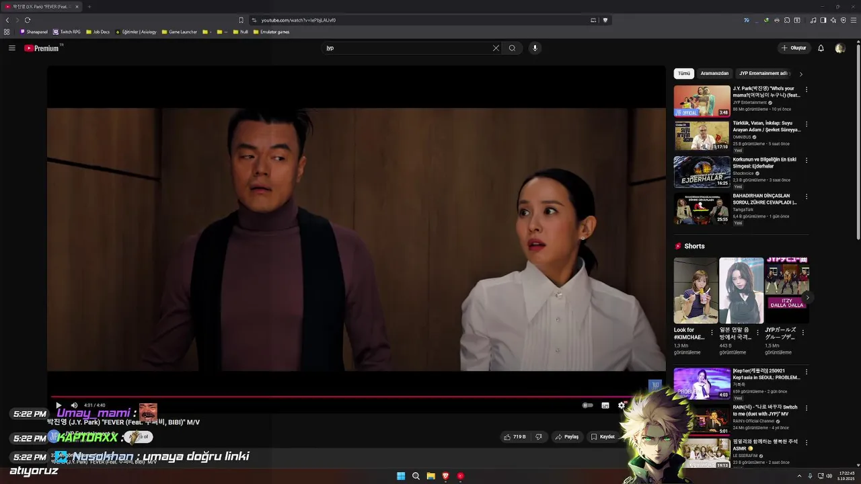Open options for JYP girls group short
Screen dimensions: 861x484
pyautogui.click(x=802, y=332)
